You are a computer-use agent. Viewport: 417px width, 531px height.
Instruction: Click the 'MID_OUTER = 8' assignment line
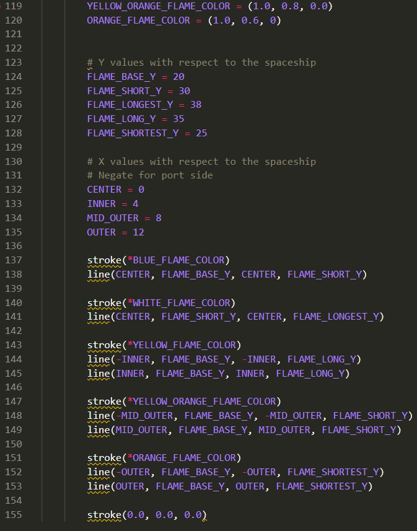tap(124, 218)
